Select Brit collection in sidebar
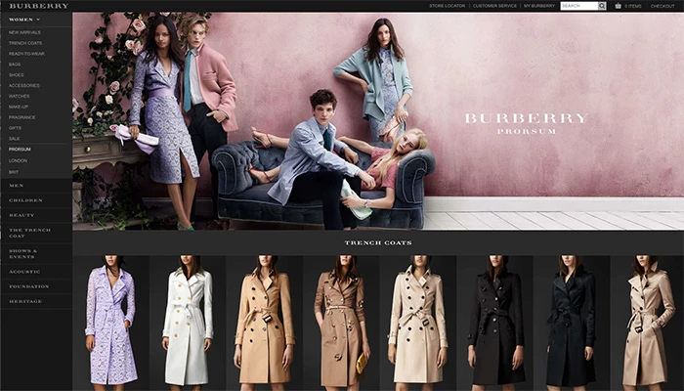This screenshot has height=391, width=684. click(14, 172)
